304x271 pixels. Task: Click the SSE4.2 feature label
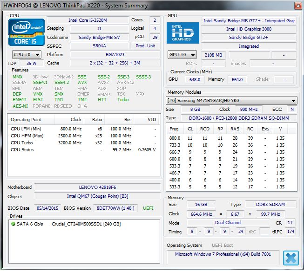pos(61,83)
